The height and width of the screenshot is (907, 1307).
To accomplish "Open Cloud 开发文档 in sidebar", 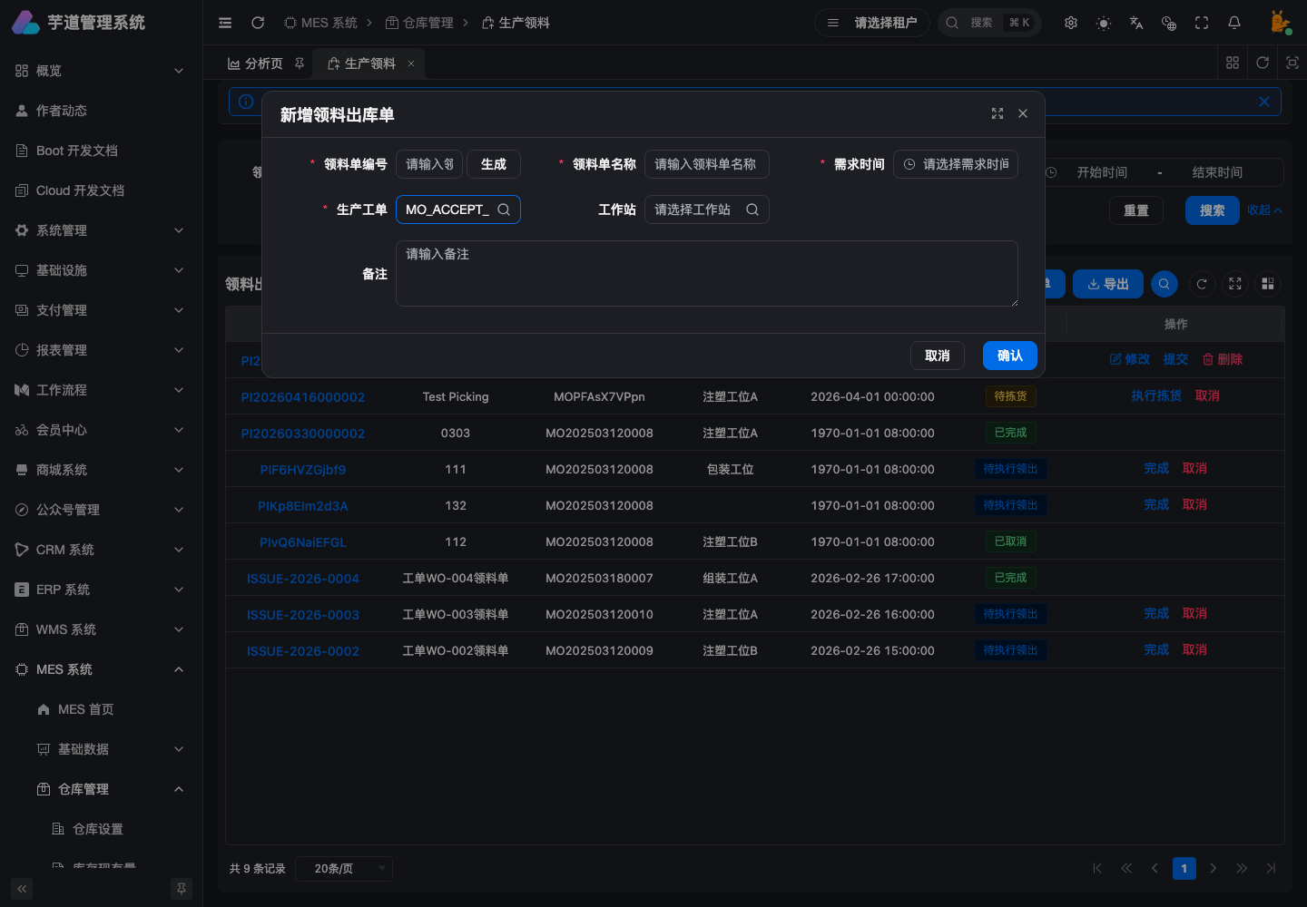I will point(101,190).
